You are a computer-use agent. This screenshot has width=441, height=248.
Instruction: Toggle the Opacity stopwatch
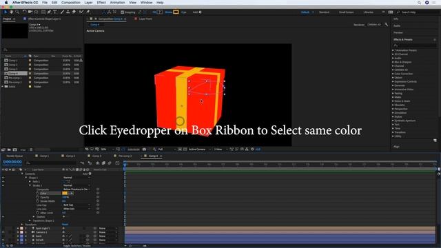click(x=37, y=197)
